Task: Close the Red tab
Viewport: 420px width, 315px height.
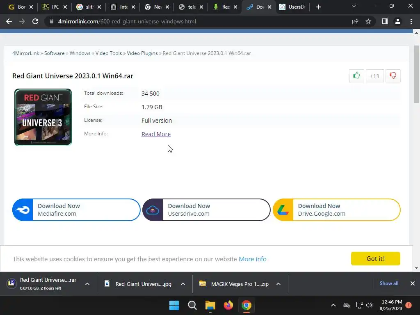Action: (235, 7)
